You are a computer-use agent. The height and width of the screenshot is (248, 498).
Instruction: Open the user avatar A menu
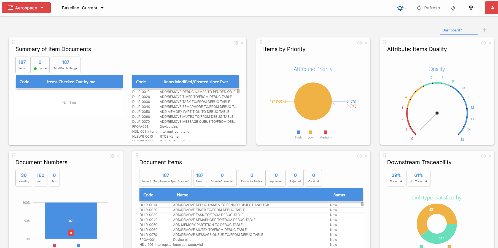click(492, 8)
